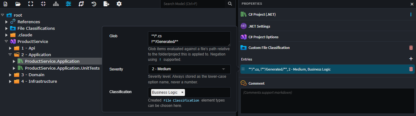Click the hierarchy view toolbar icon
This screenshot has width=416, height=116.
tap(56, 4)
